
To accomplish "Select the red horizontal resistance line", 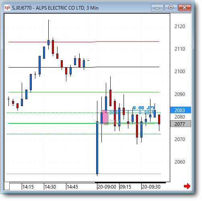I will click(x=84, y=42).
